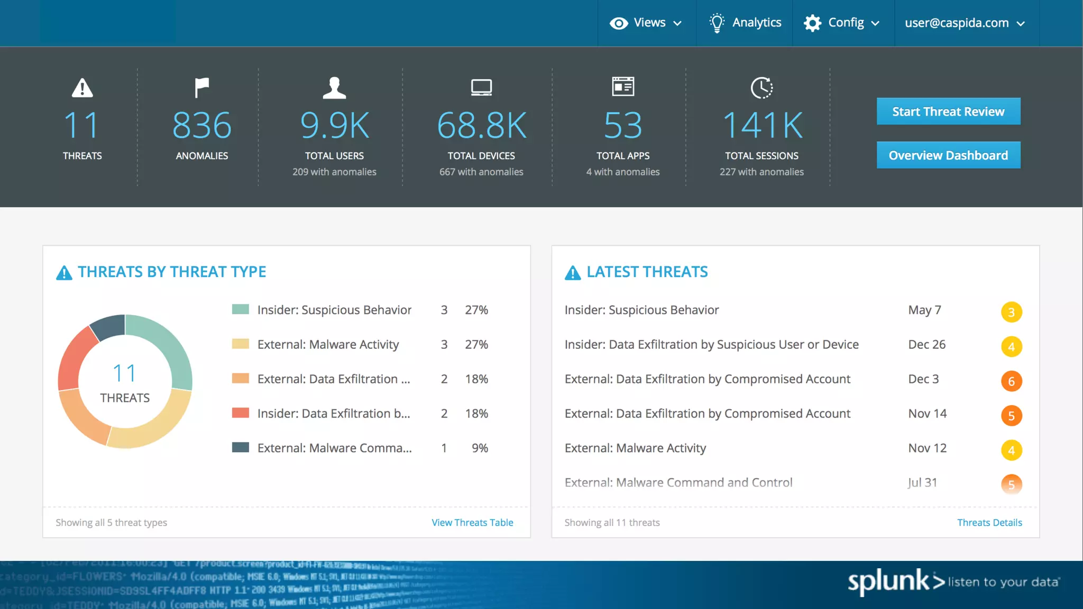
Task: Click the Anomalies flag icon
Action: (x=201, y=88)
